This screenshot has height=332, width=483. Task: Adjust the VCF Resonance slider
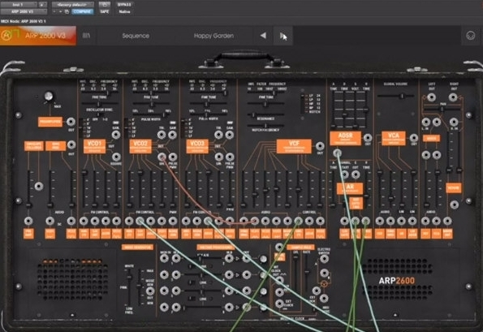tap(265, 115)
